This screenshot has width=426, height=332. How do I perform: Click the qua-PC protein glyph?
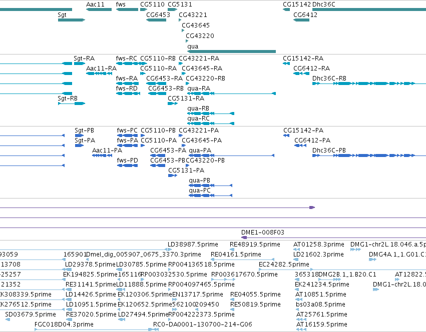211,195
